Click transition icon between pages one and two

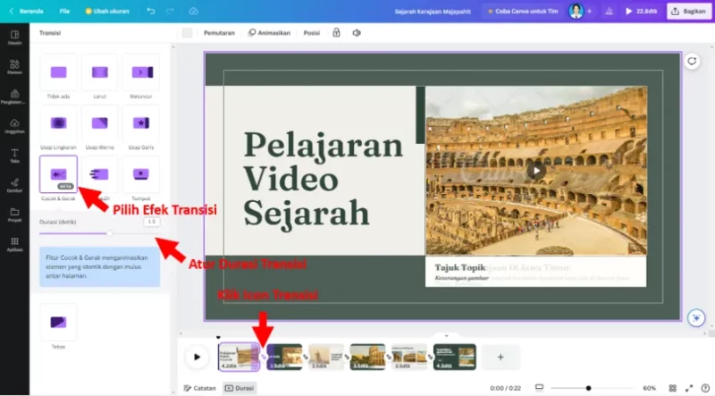pos(263,358)
